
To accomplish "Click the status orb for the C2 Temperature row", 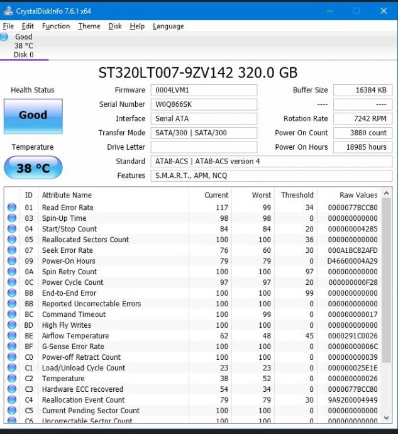I will pyautogui.click(x=12, y=379).
